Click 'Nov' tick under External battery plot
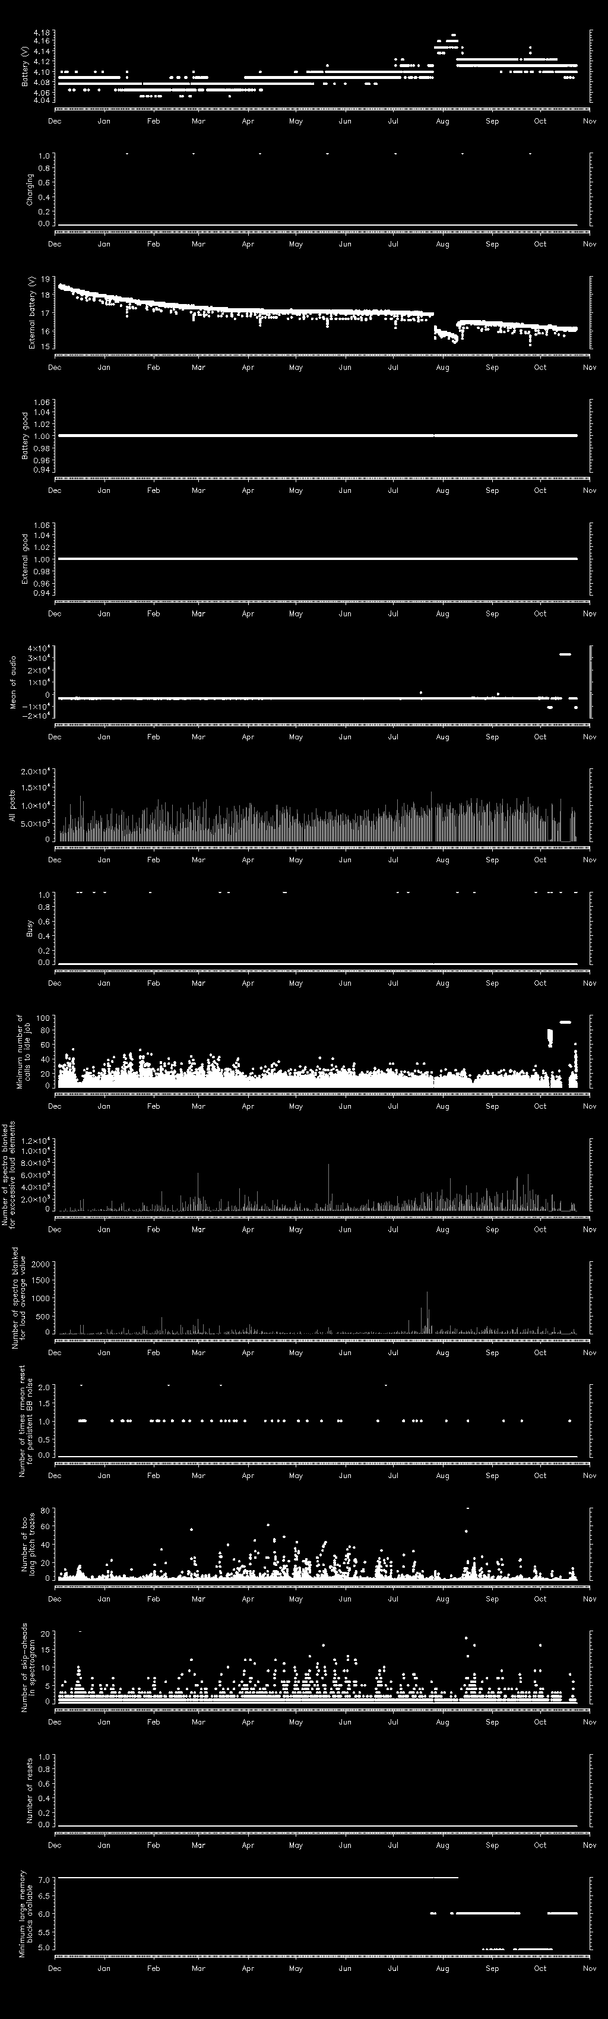Viewport: 608px width, 2019px height. [589, 368]
